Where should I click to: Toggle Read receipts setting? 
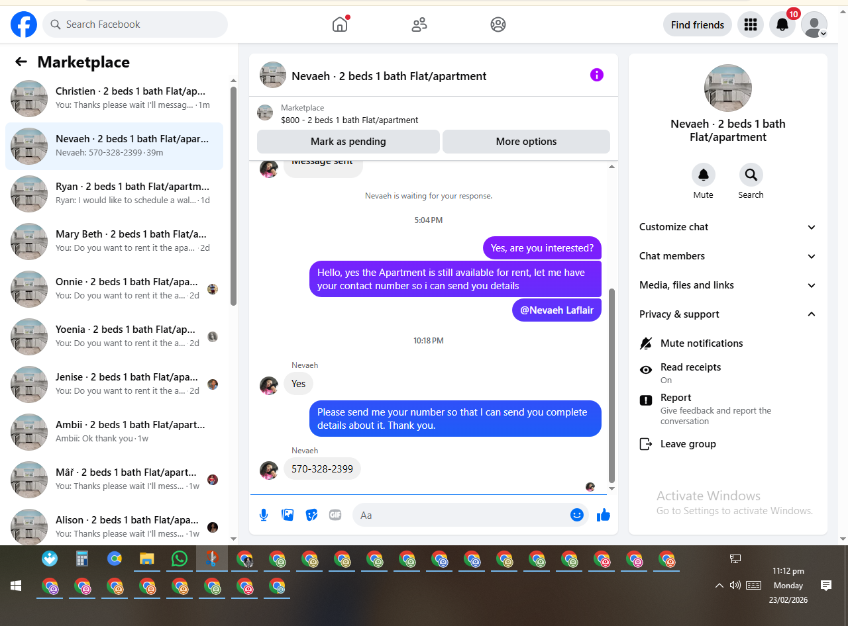(728, 373)
